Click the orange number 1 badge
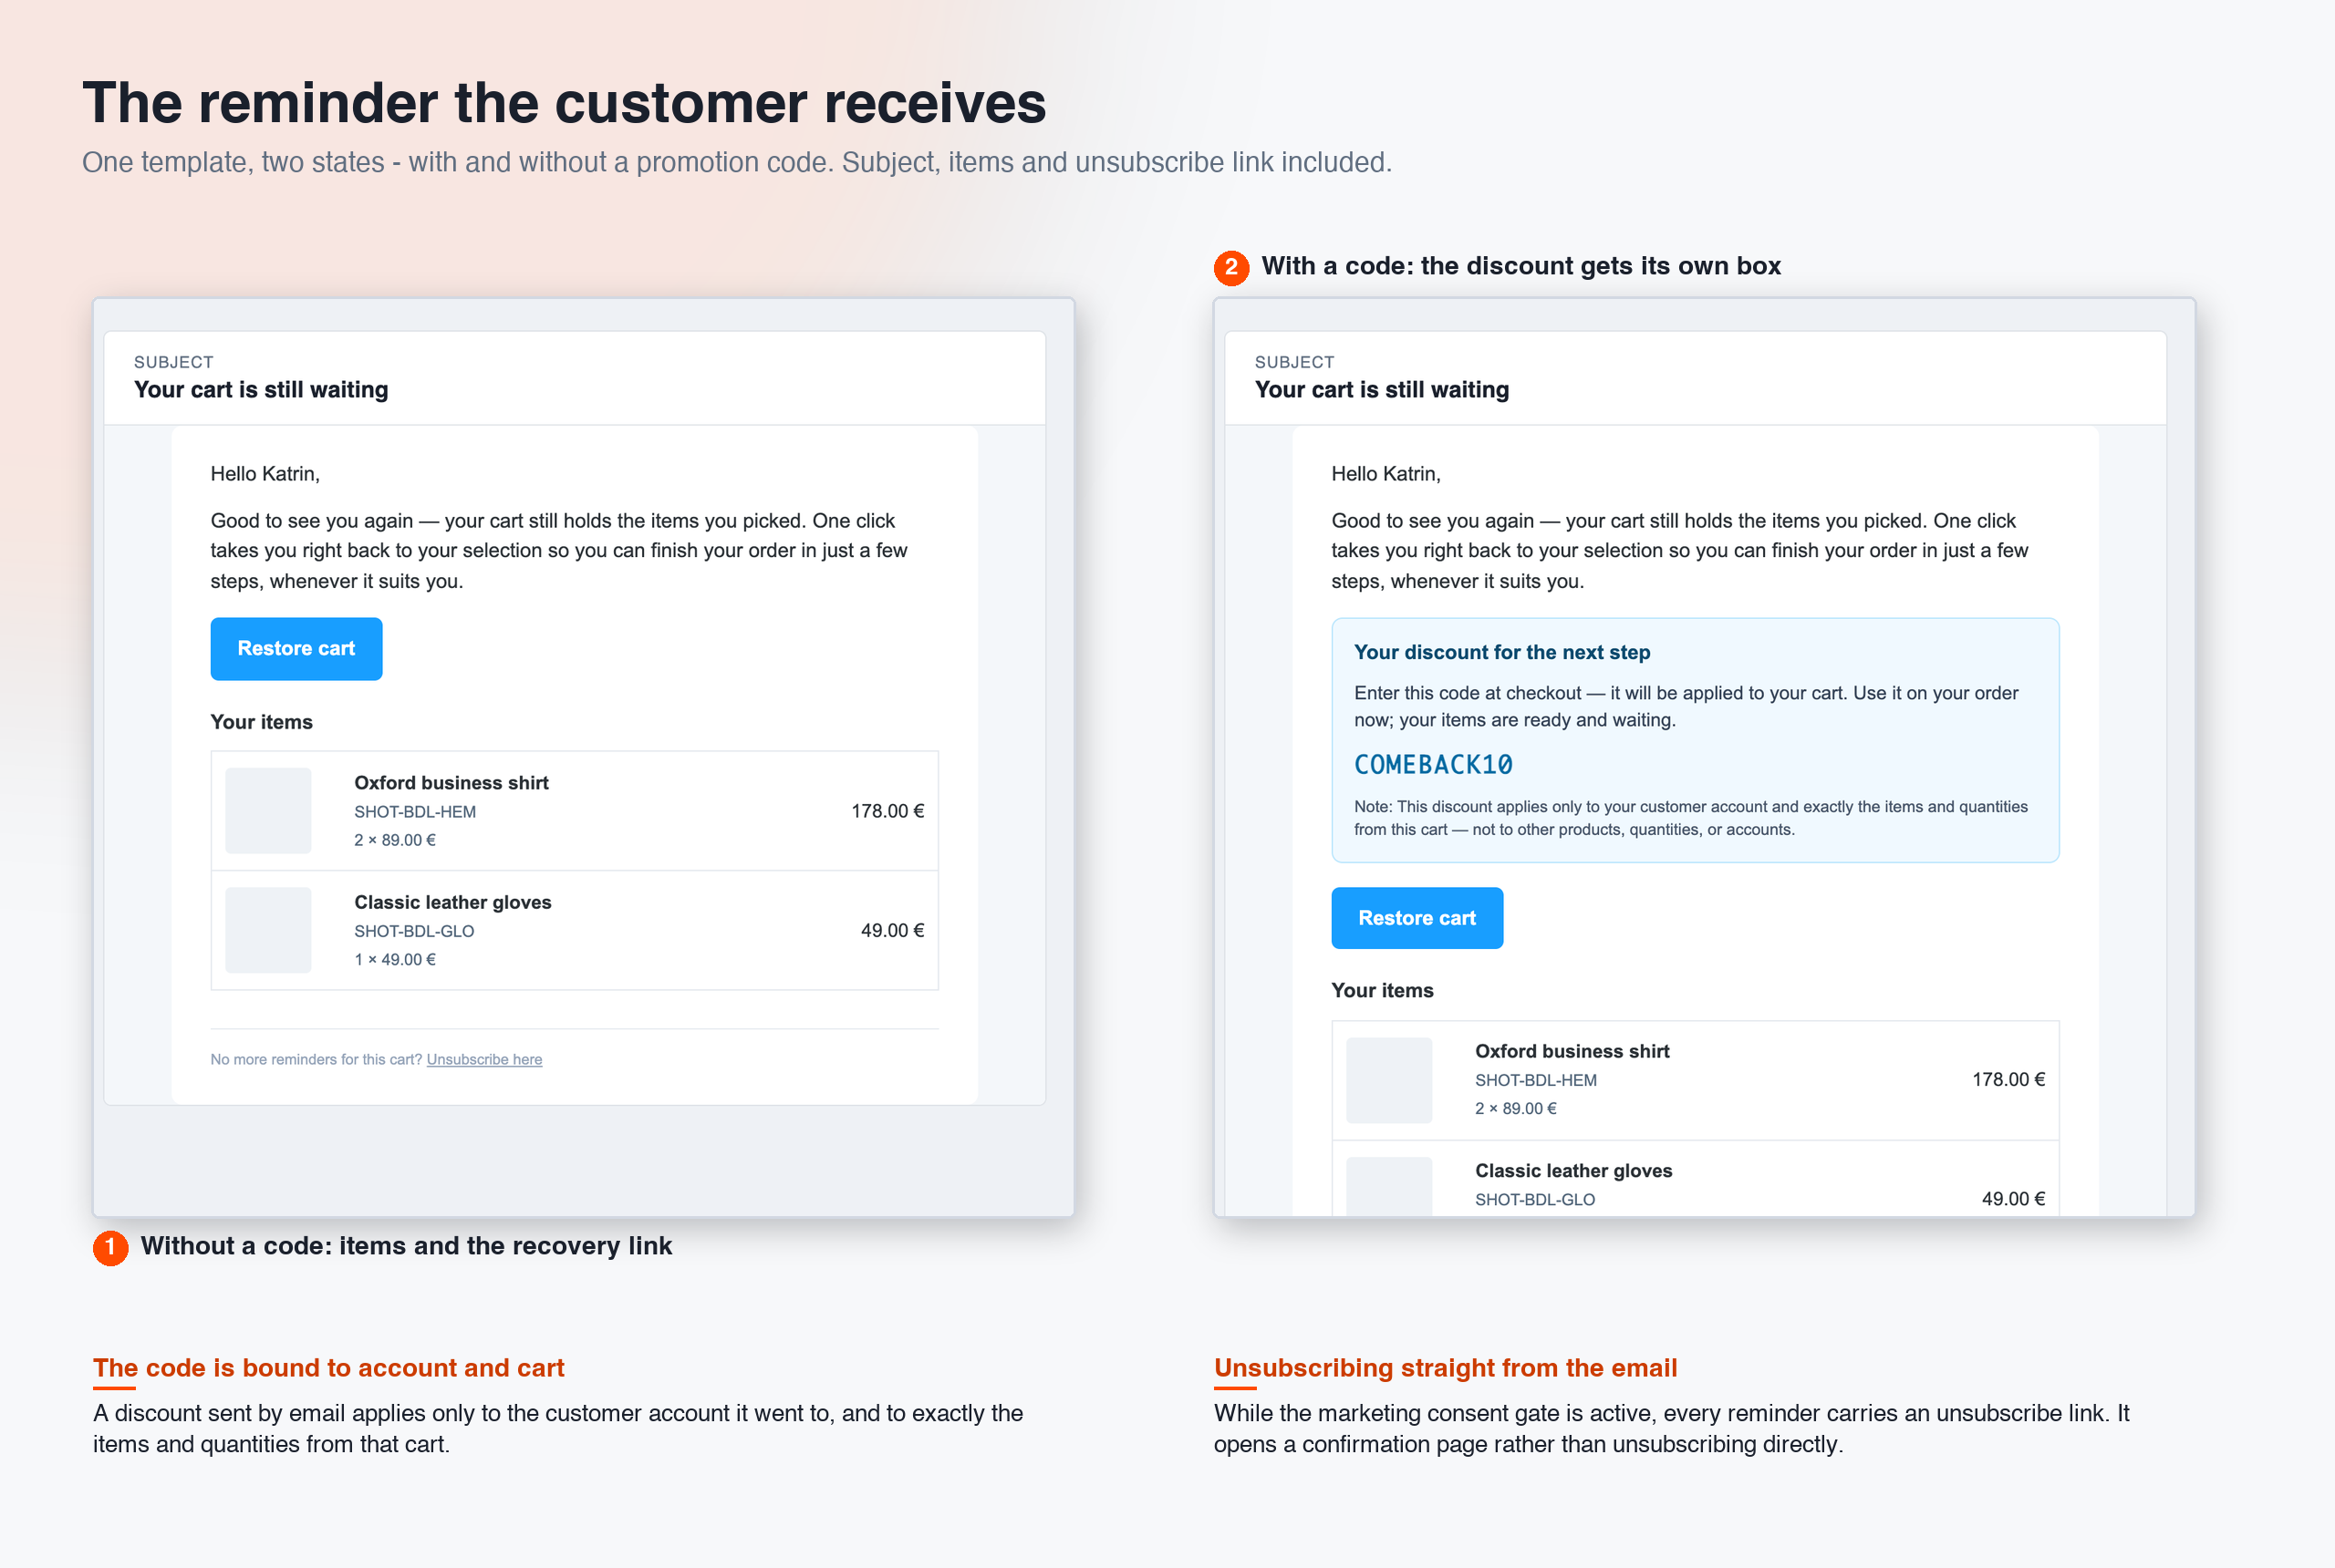Screen dimensions: 2335x1568 110,1247
